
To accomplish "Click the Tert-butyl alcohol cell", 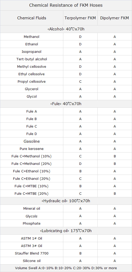I will point(32,59).
